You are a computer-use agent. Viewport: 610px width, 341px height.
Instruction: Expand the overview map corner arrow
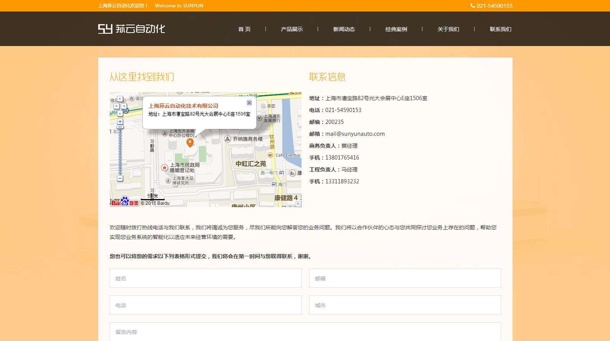click(x=298, y=204)
